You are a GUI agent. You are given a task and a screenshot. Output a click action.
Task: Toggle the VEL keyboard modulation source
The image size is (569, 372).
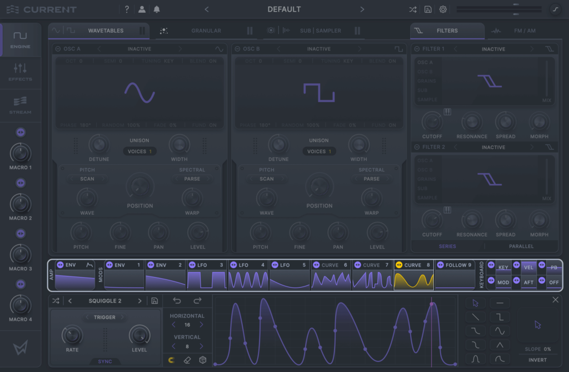(528, 267)
